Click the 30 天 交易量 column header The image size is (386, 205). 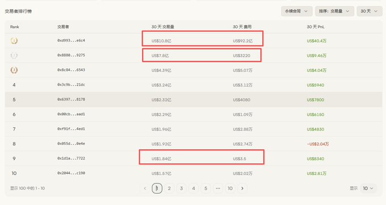(163, 27)
